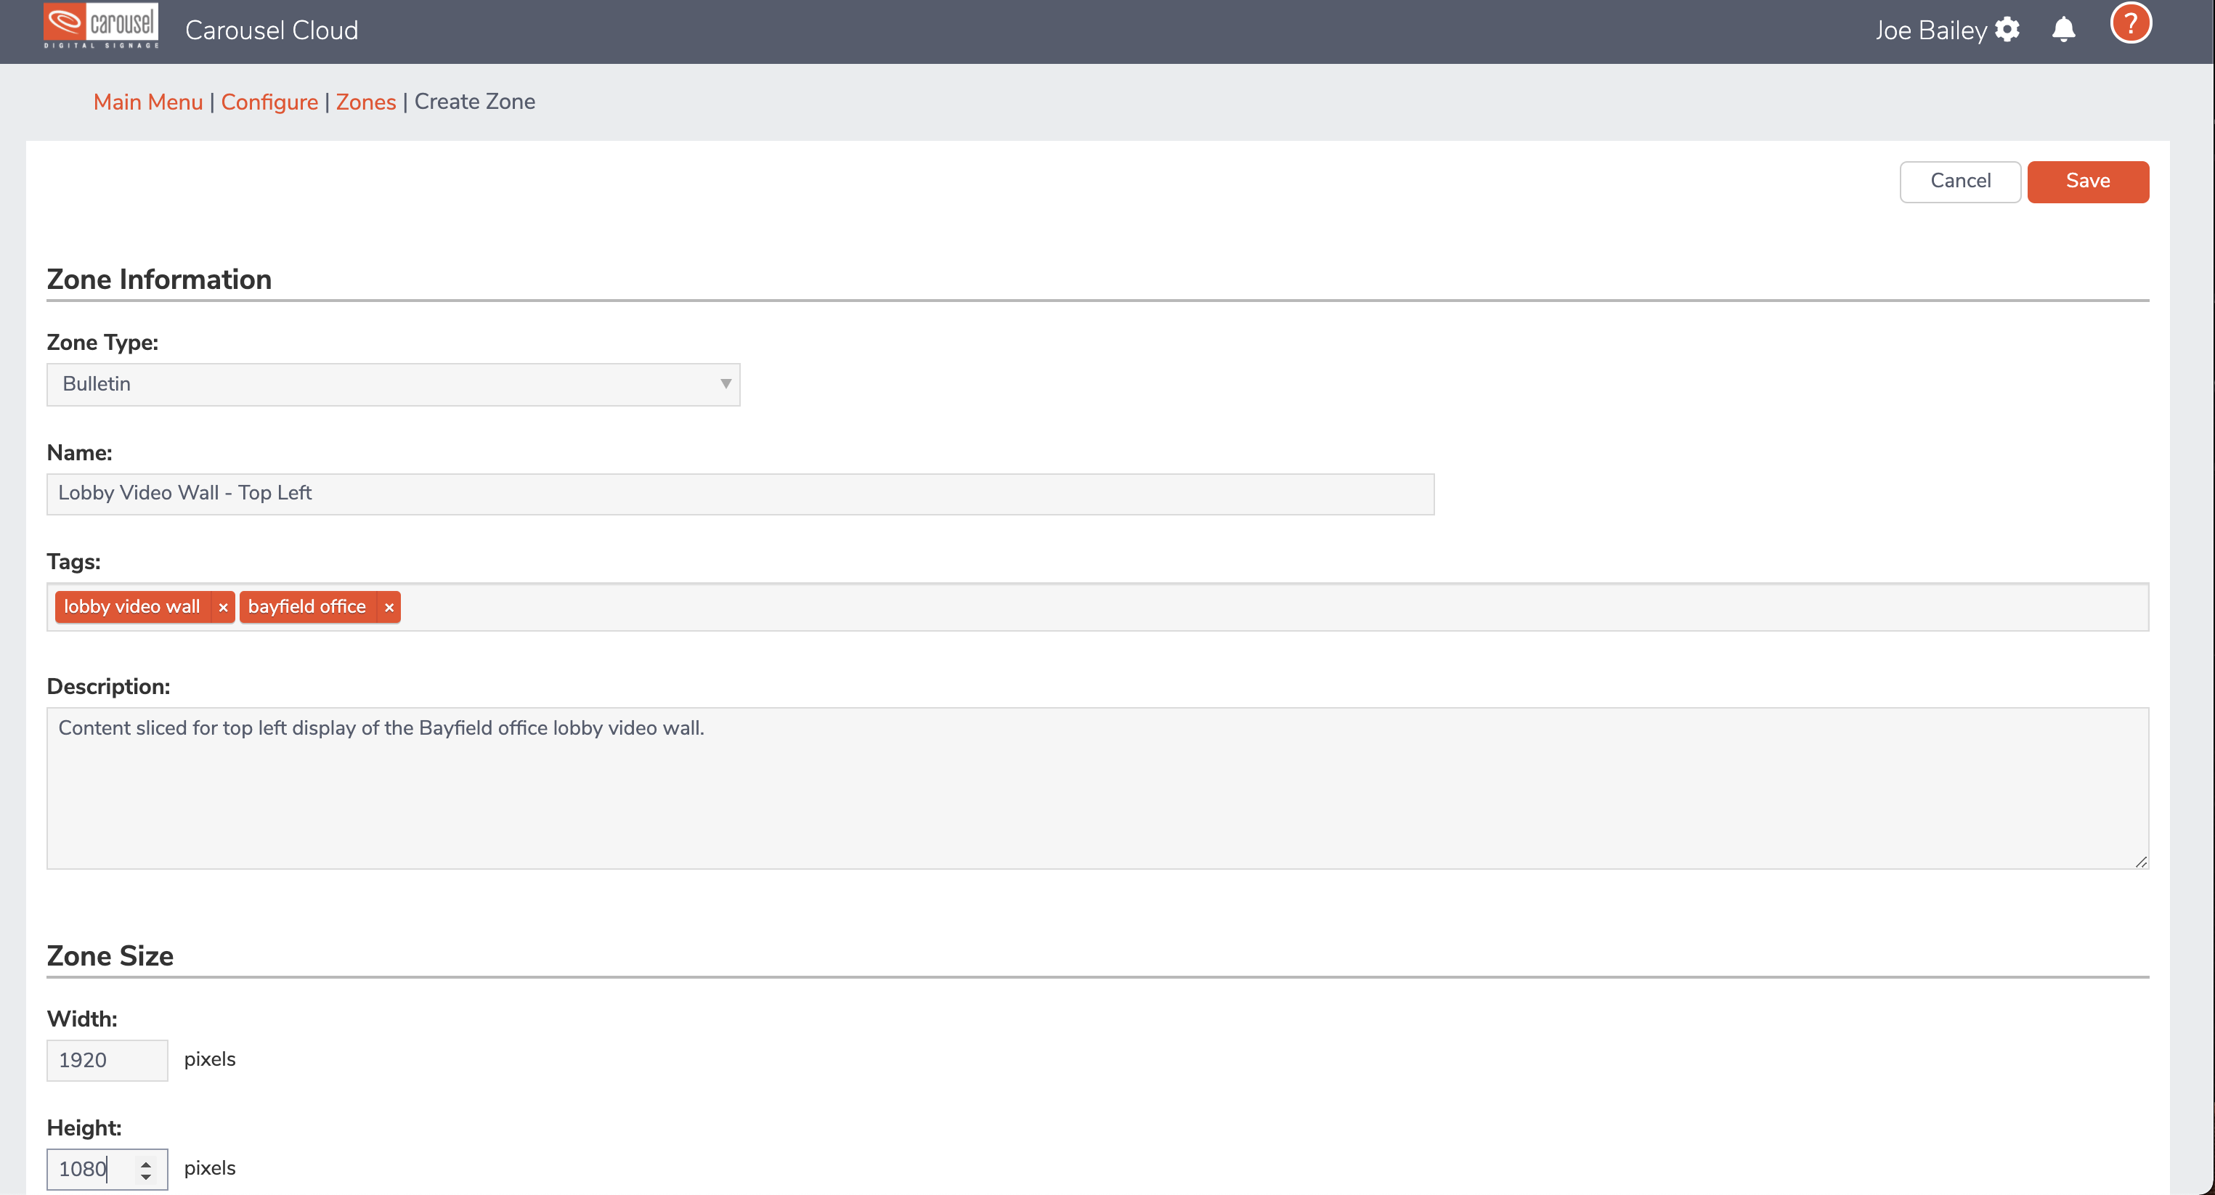Focus the Height pixels field
The width and height of the screenshot is (2215, 1195).
[x=107, y=1169]
